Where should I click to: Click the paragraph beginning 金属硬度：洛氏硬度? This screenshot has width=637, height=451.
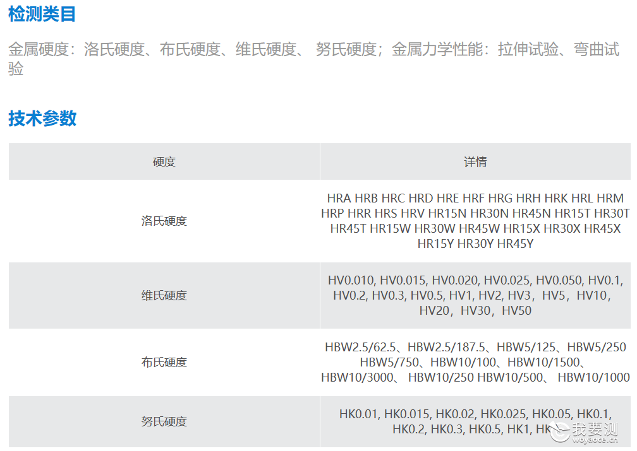(313, 59)
